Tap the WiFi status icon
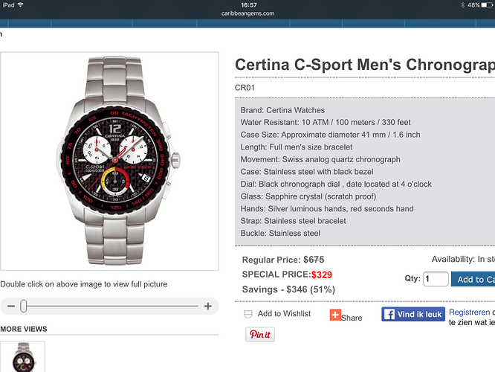The width and height of the screenshot is (495, 372). click(21, 4)
